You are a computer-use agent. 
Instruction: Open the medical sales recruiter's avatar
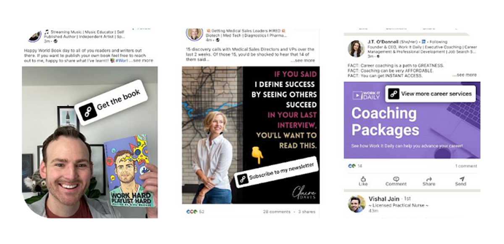point(194,34)
